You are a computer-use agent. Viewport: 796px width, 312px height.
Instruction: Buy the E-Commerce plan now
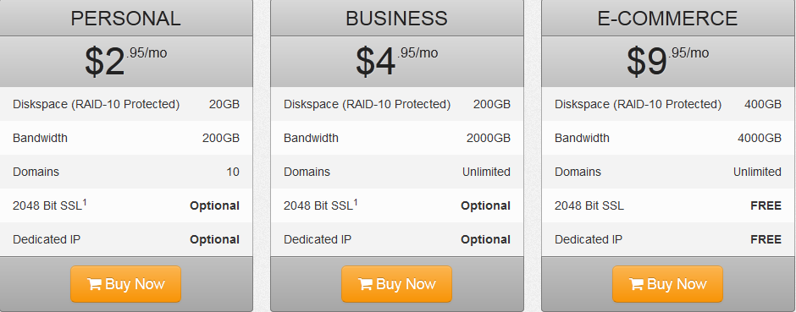pyautogui.click(x=667, y=284)
